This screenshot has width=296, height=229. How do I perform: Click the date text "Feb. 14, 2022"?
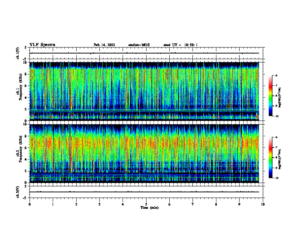pyautogui.click(x=104, y=45)
